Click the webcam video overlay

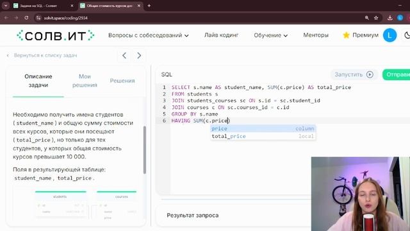(360, 194)
